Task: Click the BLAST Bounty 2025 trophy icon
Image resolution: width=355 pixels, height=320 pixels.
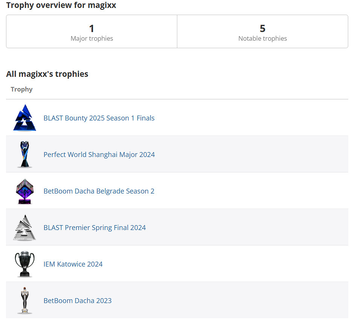Action: [x=24, y=118]
